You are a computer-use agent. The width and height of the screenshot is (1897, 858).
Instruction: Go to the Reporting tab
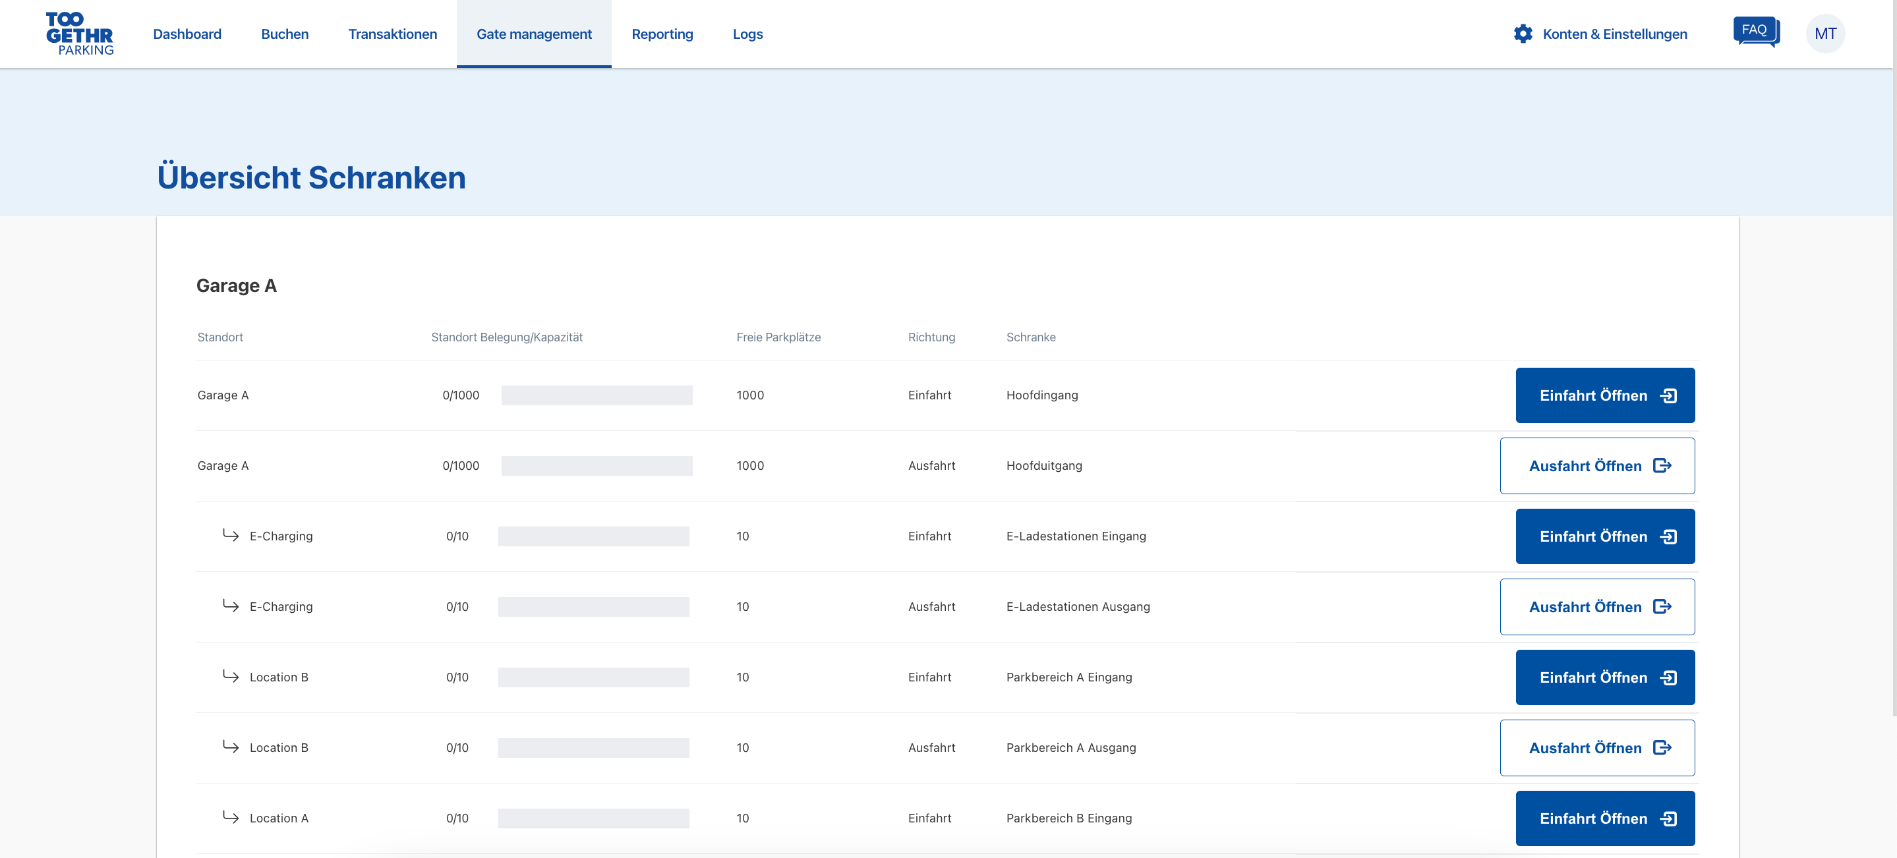(x=662, y=34)
